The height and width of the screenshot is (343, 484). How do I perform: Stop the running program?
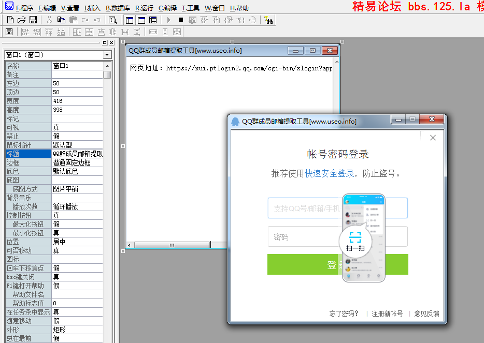[x=180, y=20]
